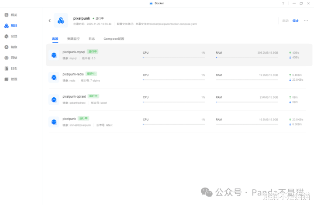
Task: Click the pixelpunk-redis container icon
Action: (54, 77)
